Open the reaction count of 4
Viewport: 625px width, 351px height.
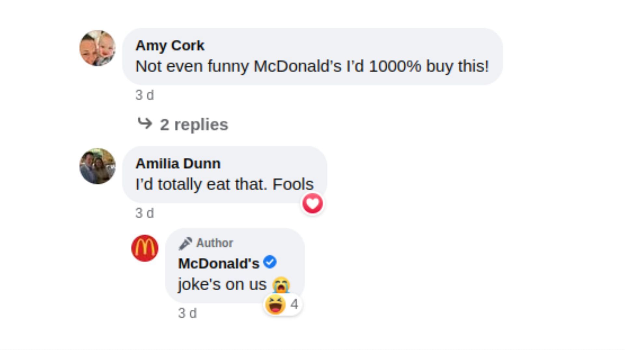click(294, 305)
